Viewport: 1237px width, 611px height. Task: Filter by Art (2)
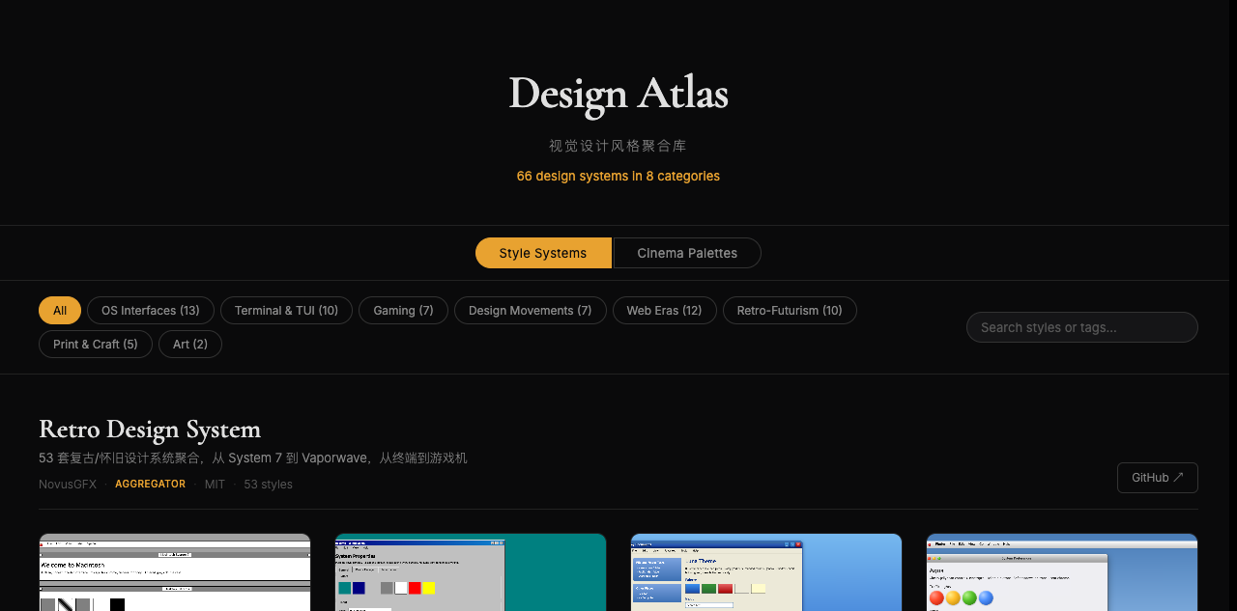point(190,344)
